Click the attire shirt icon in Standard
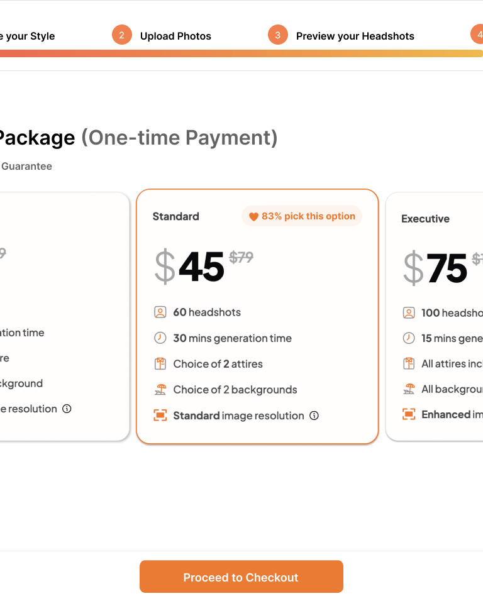Screen dimensions: 483x601 click(x=160, y=363)
